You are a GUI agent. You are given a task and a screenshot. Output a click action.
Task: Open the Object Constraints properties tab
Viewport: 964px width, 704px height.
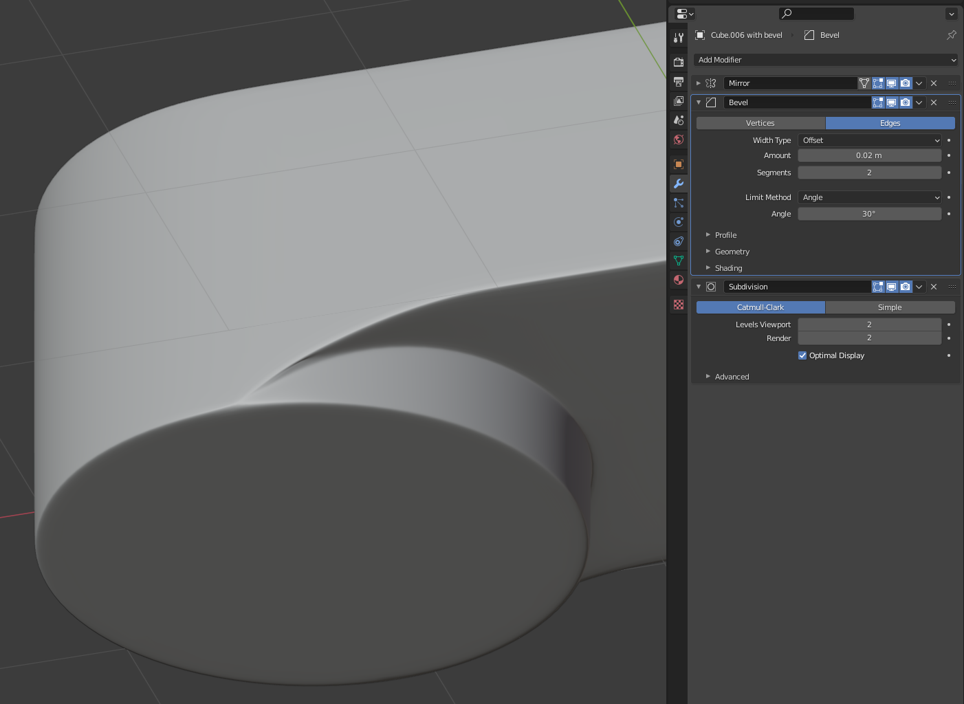point(679,241)
